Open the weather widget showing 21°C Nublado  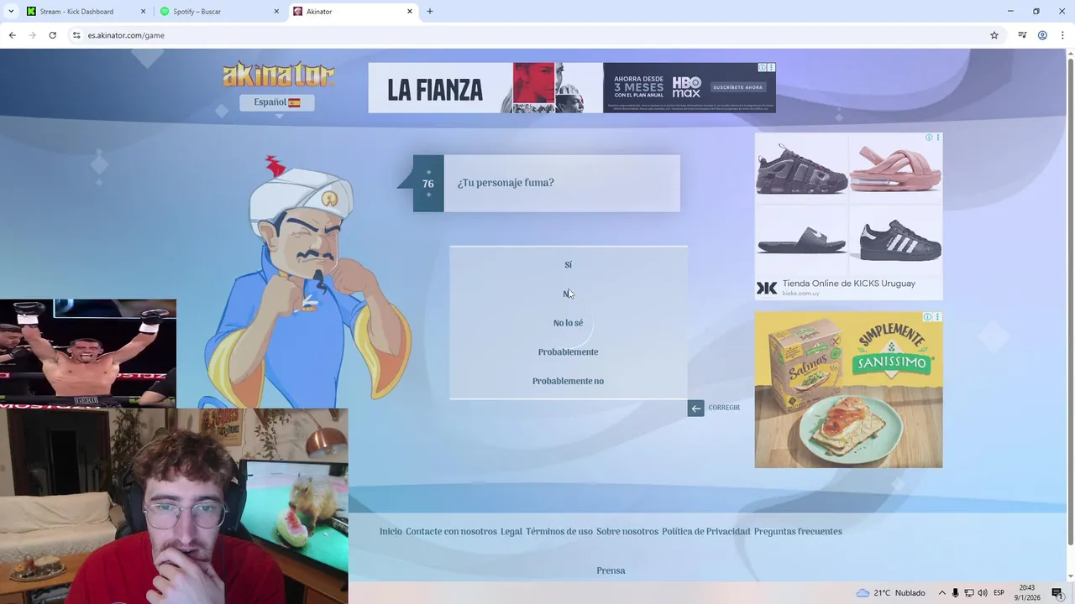[890, 593]
